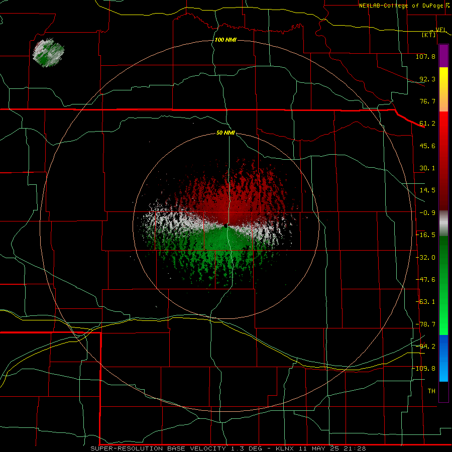Click the KLNX 11 MAY 25 21:28 timestamp
452x452 pixels.
(x=321, y=448)
